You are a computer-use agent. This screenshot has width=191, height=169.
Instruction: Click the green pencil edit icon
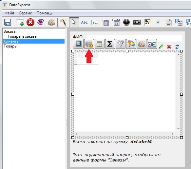(x=161, y=47)
